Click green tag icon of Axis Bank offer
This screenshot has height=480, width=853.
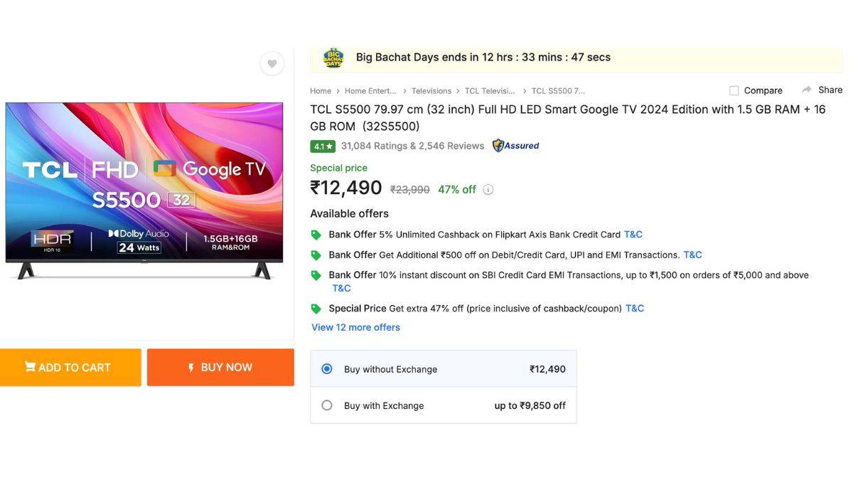pos(316,235)
